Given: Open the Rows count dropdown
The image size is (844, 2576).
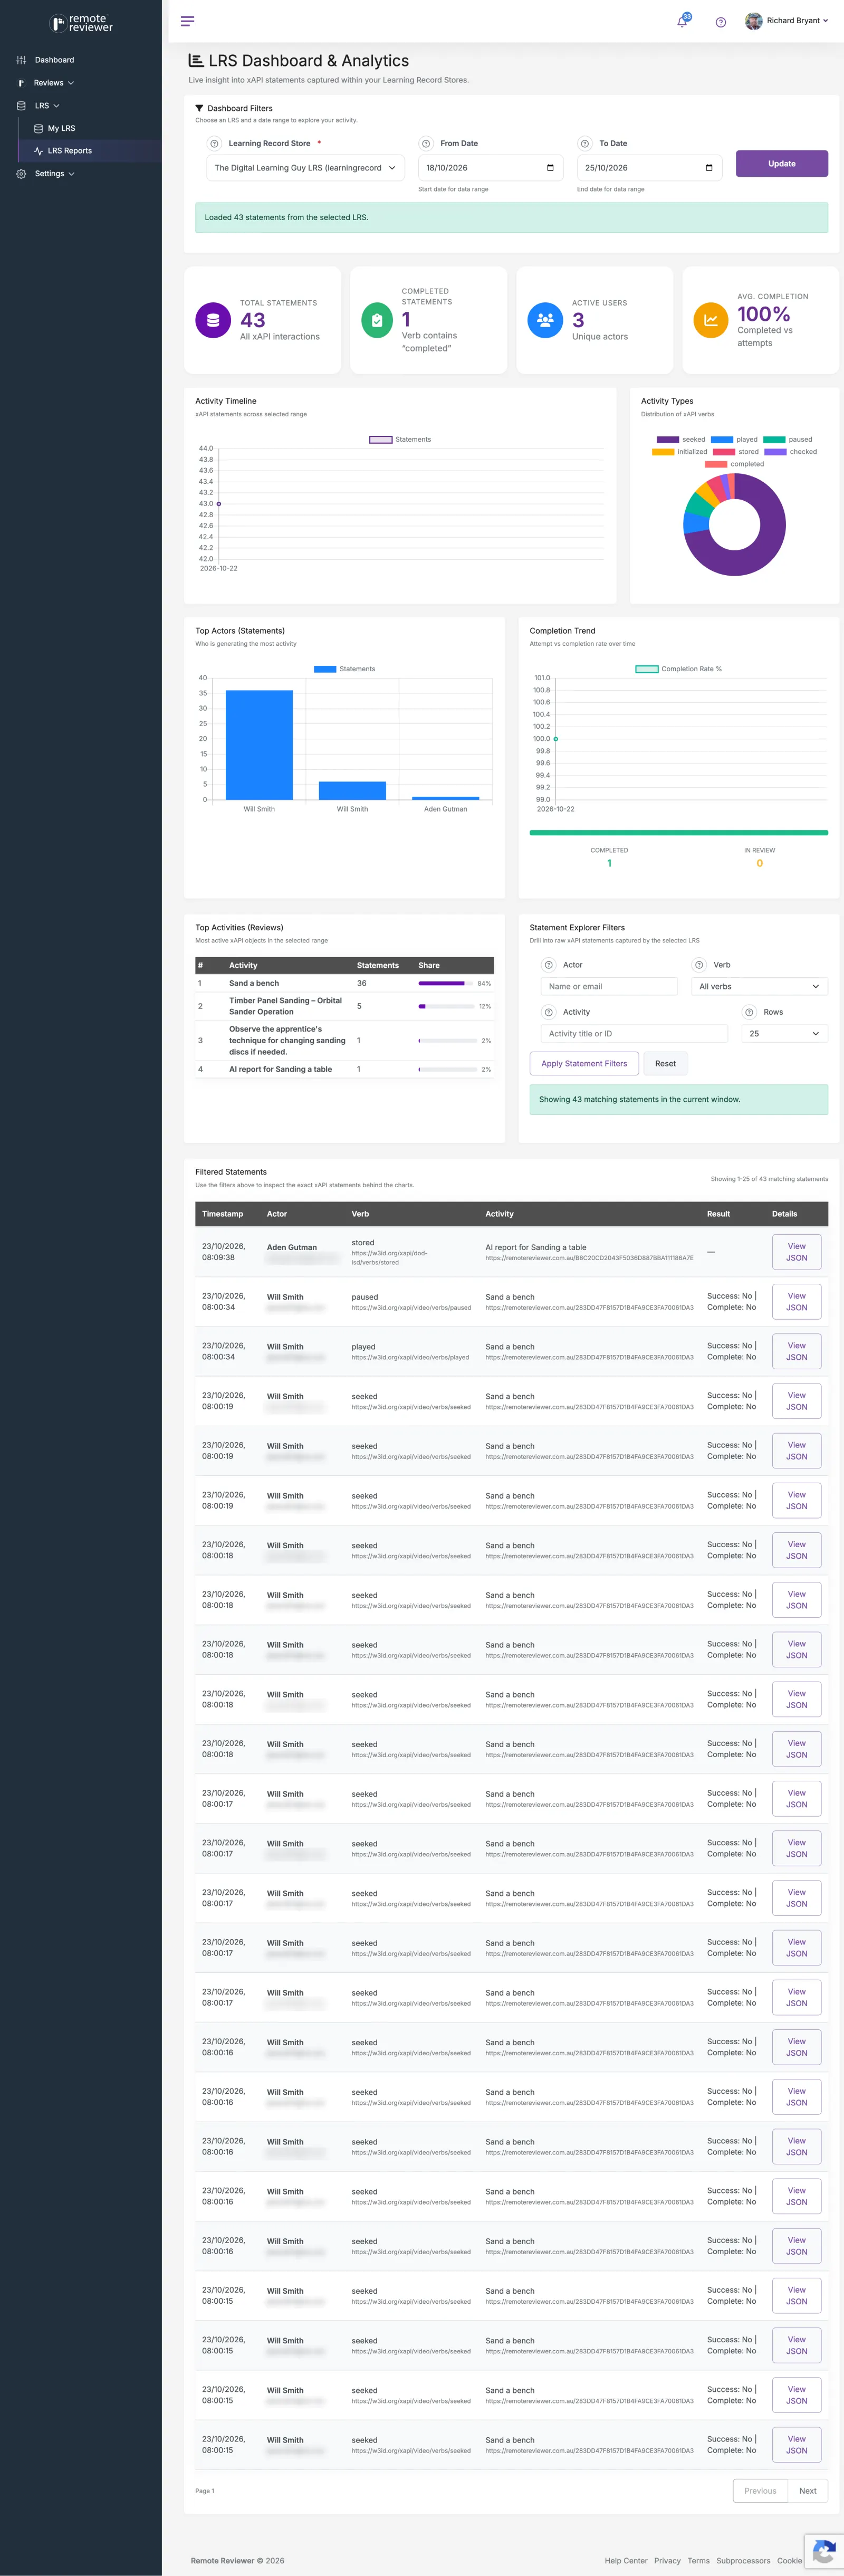Looking at the screenshot, I should point(785,1034).
